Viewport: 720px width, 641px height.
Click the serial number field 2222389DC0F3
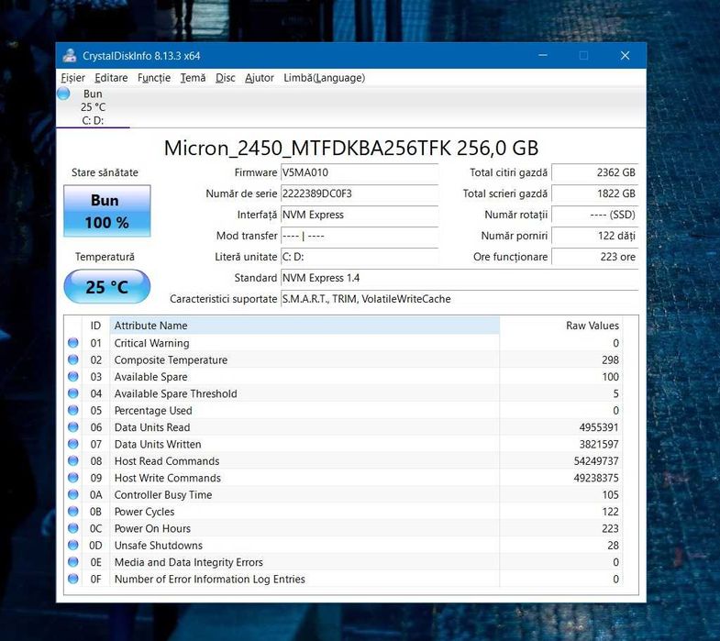click(x=360, y=193)
